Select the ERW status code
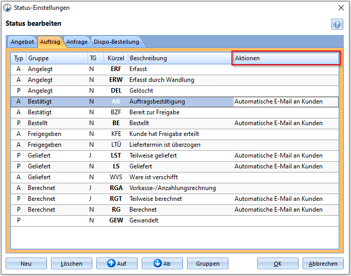This screenshot has height=276, width=351. pyautogui.click(x=116, y=80)
